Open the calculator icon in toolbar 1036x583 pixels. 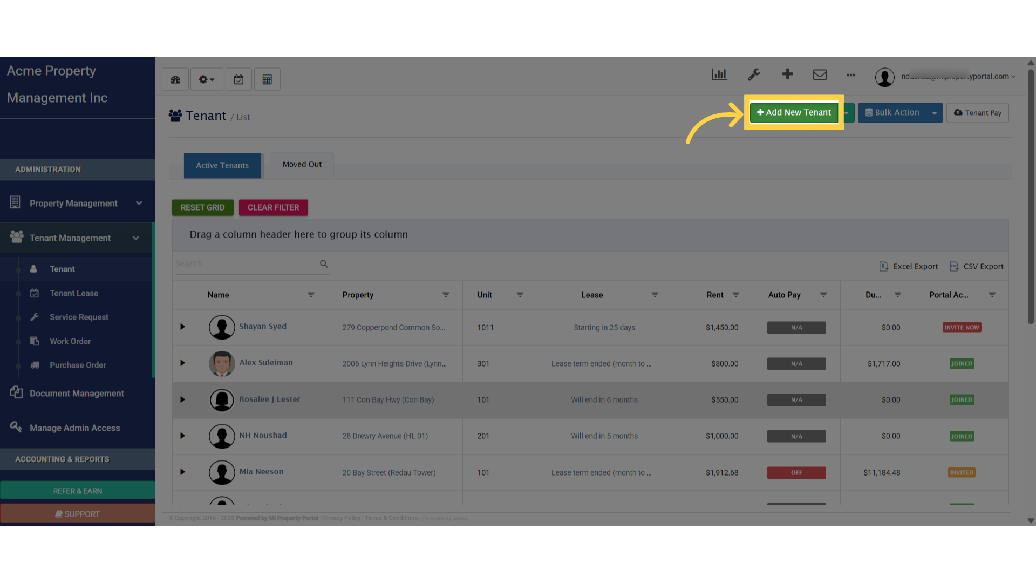(x=267, y=79)
